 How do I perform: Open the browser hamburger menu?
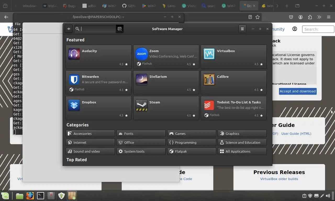coord(329,17)
